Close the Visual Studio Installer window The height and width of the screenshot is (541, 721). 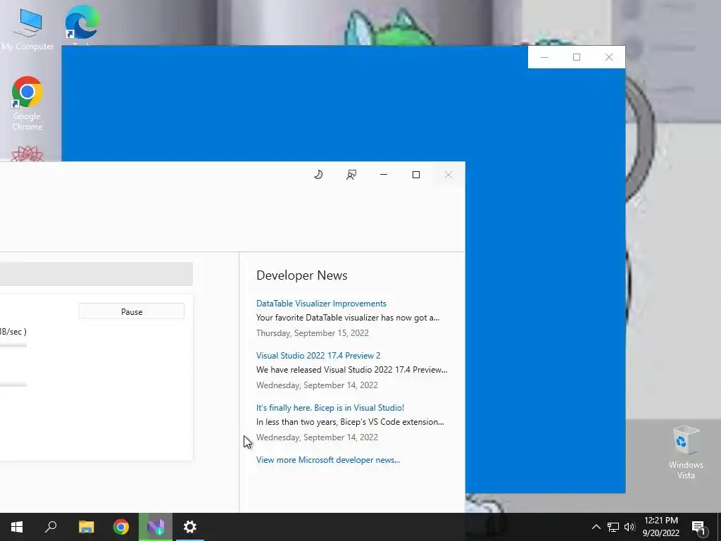(x=449, y=175)
